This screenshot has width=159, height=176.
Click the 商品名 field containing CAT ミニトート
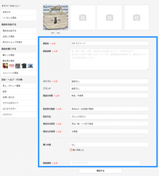tap(109, 43)
